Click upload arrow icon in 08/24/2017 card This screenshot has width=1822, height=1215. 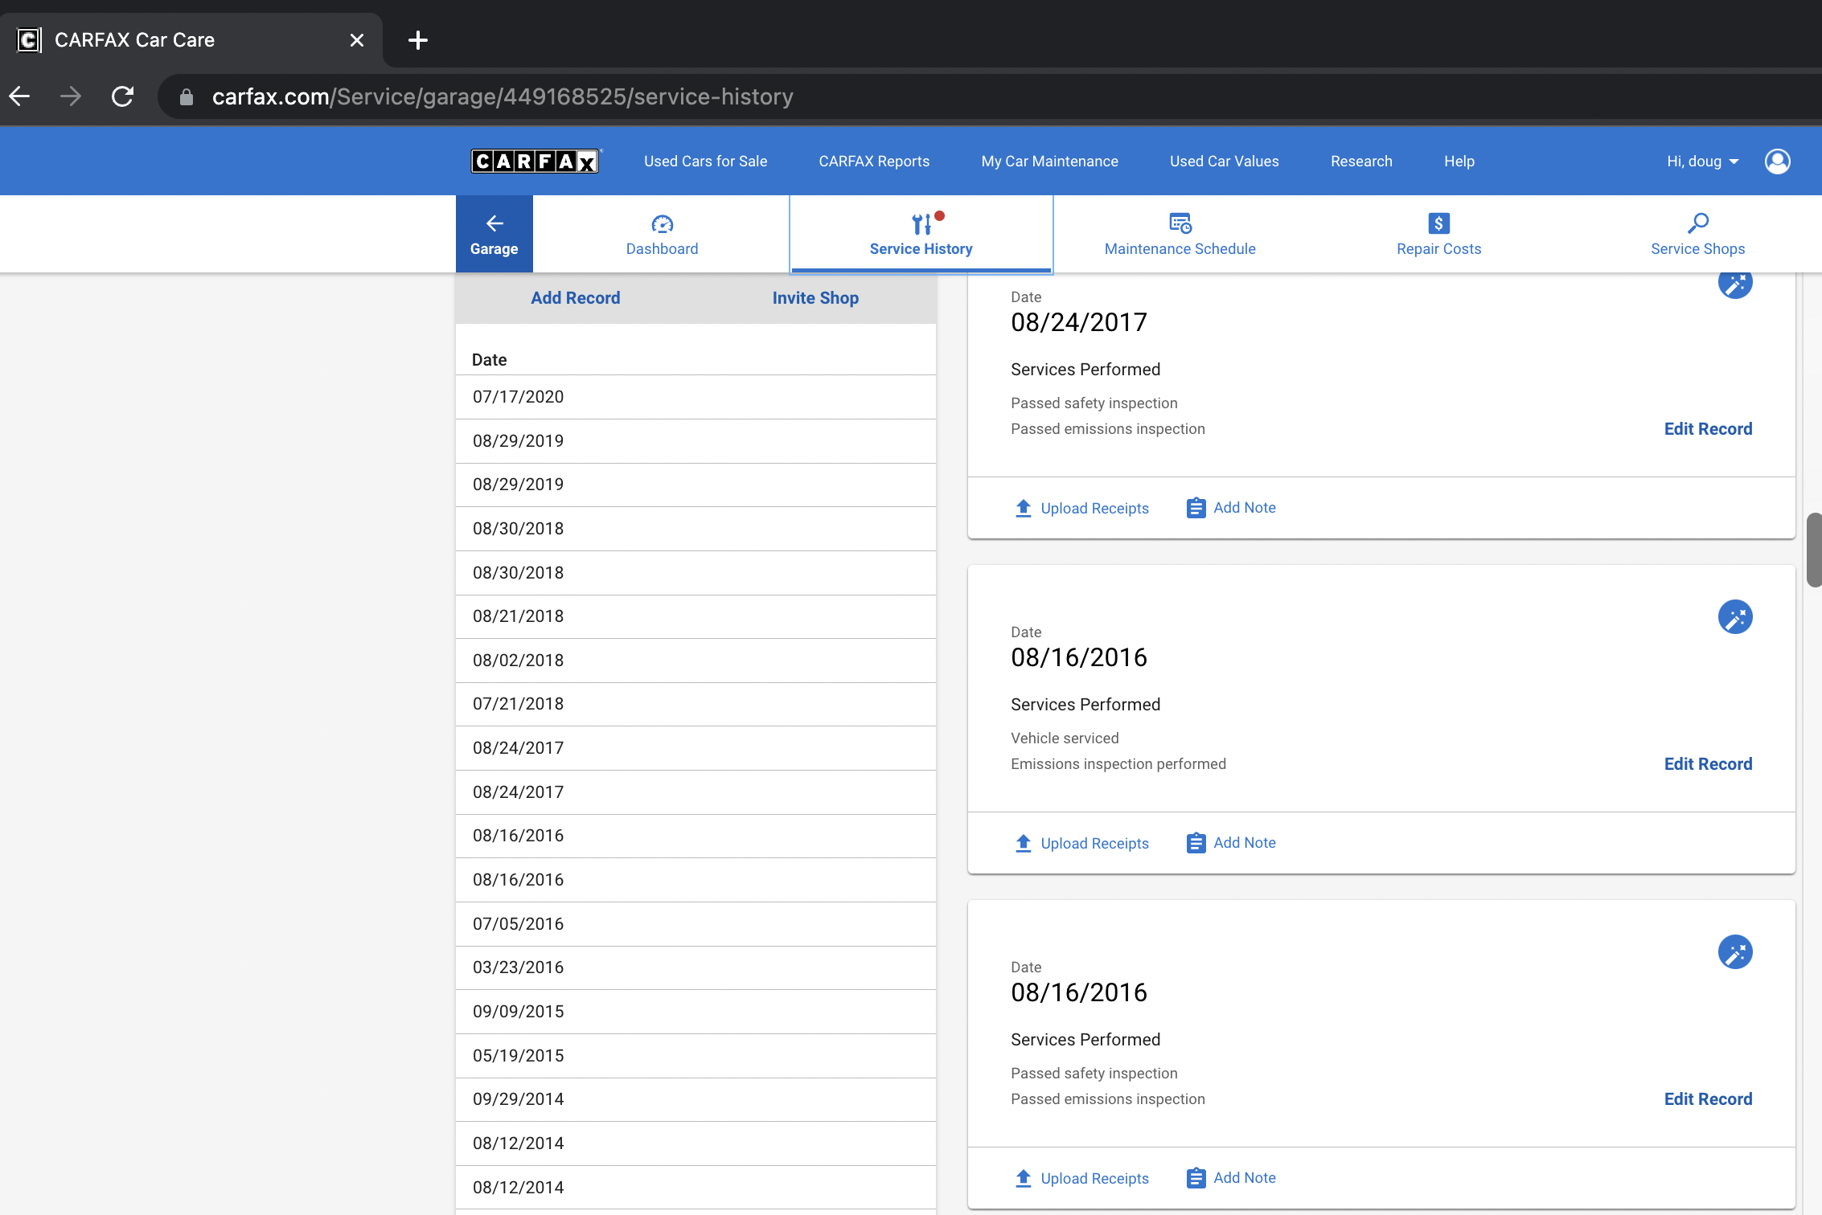[1024, 508]
